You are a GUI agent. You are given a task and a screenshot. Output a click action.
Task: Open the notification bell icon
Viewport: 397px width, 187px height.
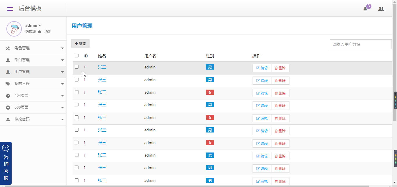pyautogui.click(x=365, y=9)
